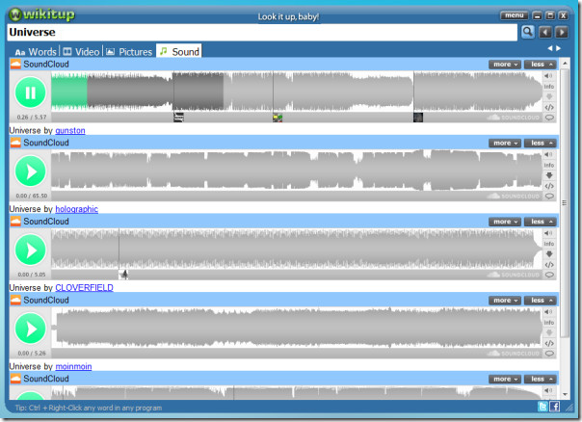
Task: Click the Universe search input field
Action: coord(262,33)
